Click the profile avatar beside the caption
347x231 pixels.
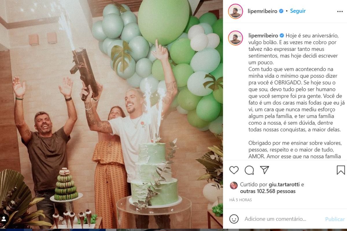coord(235,38)
